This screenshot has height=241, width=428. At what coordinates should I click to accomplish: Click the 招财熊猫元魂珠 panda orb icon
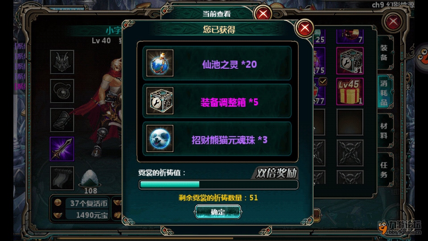160,138
